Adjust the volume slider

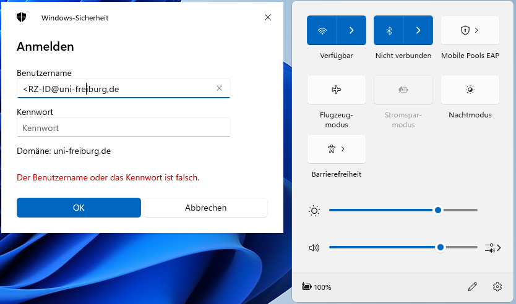click(x=403, y=247)
